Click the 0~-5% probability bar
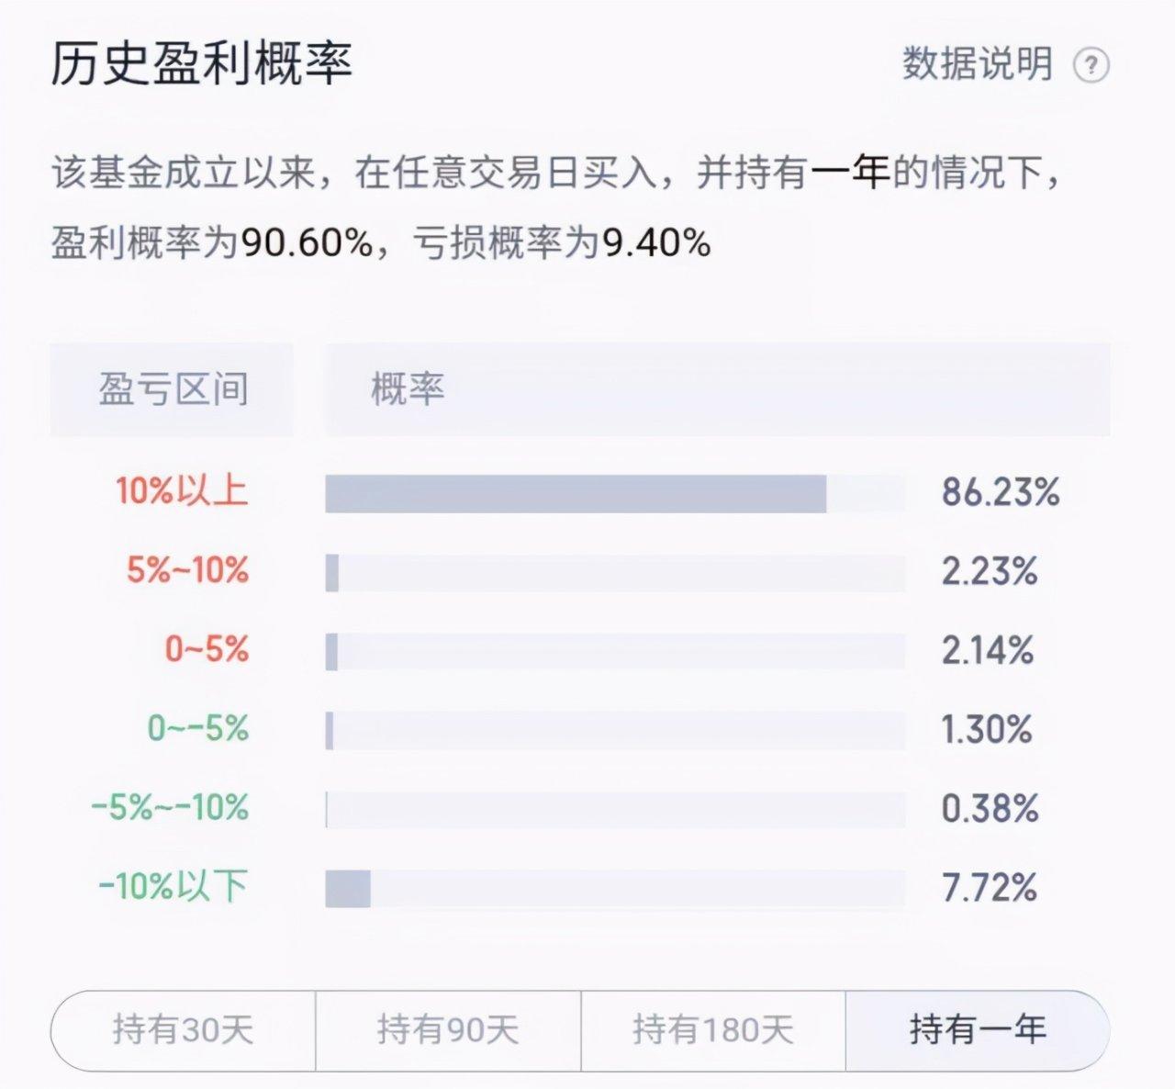 (x=615, y=731)
